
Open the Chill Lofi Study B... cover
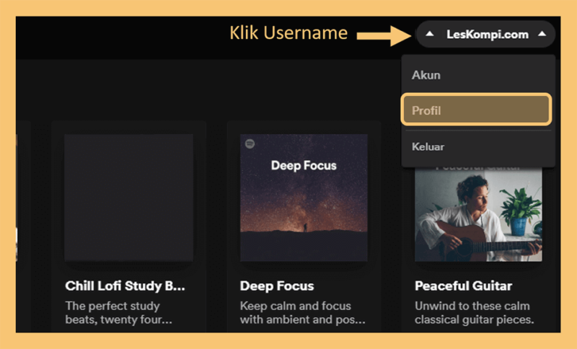tap(129, 198)
